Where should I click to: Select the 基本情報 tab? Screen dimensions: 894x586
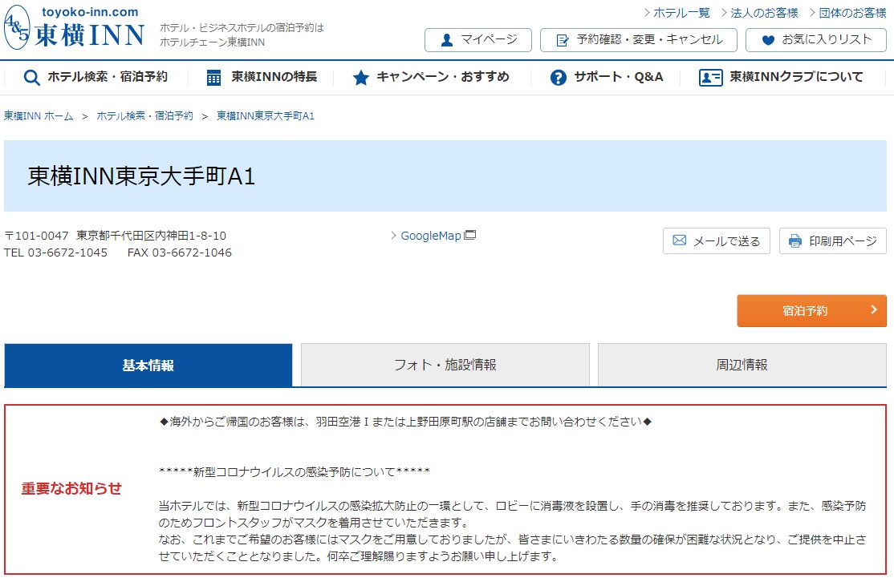[148, 365]
